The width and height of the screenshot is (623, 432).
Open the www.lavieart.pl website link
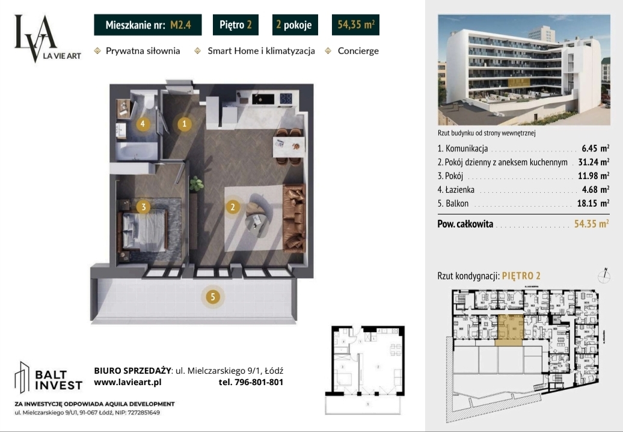(x=127, y=382)
